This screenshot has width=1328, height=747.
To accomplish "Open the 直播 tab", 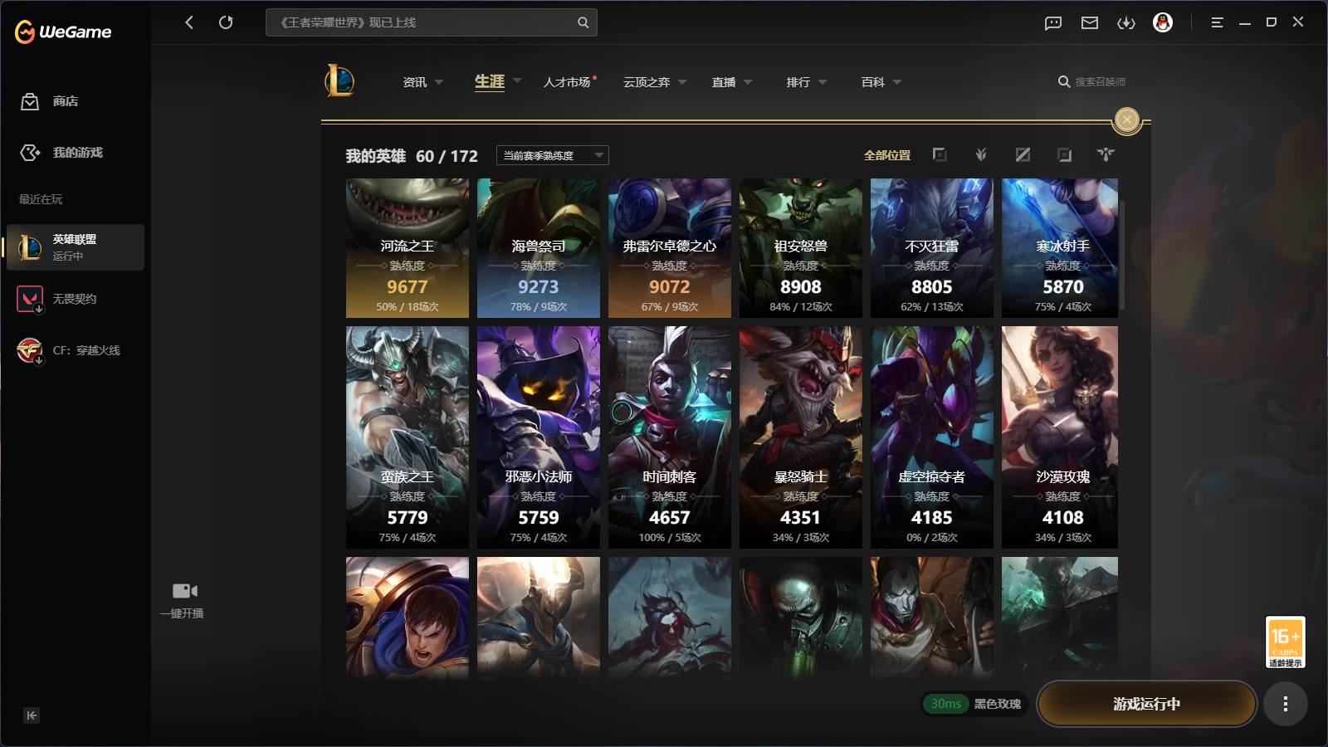I will click(x=724, y=82).
